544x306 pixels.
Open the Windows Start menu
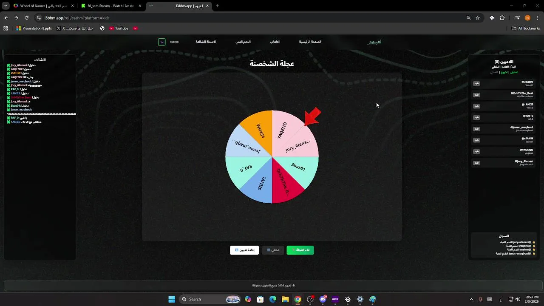[172, 299]
